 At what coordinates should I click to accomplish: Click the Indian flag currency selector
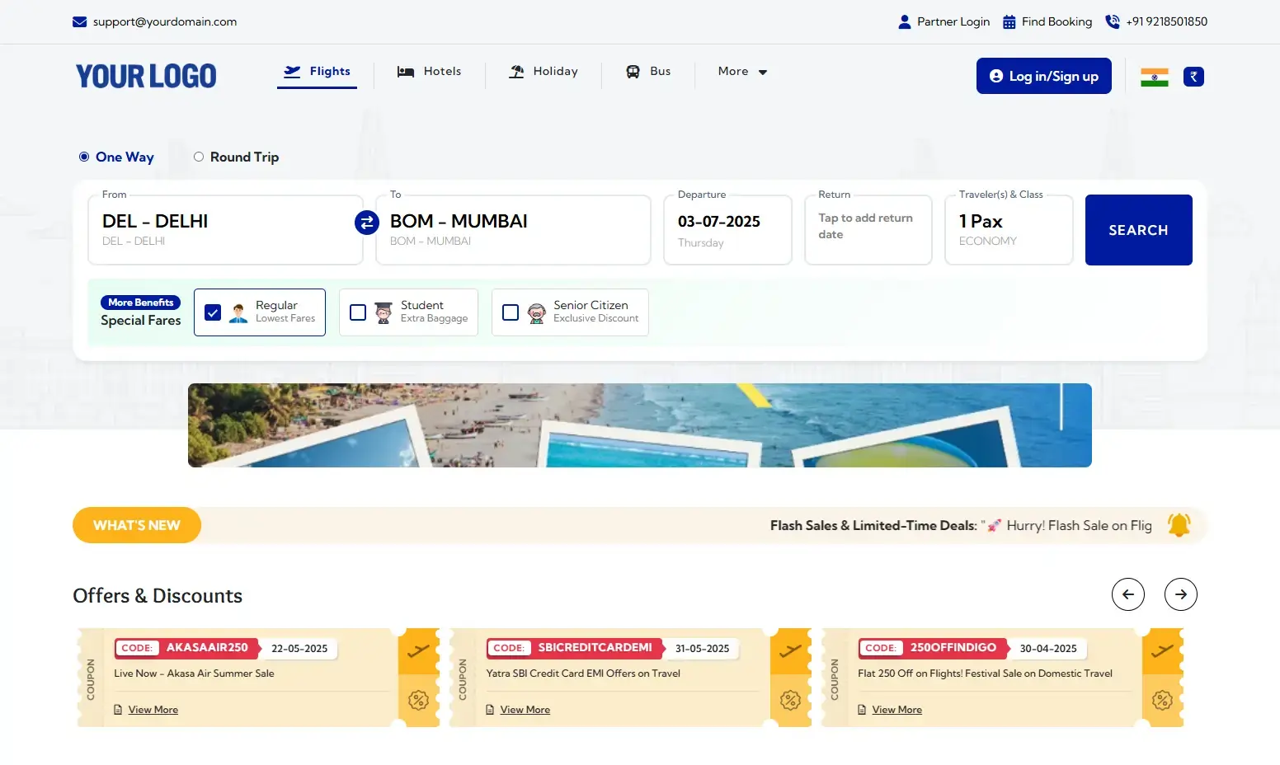[1154, 76]
